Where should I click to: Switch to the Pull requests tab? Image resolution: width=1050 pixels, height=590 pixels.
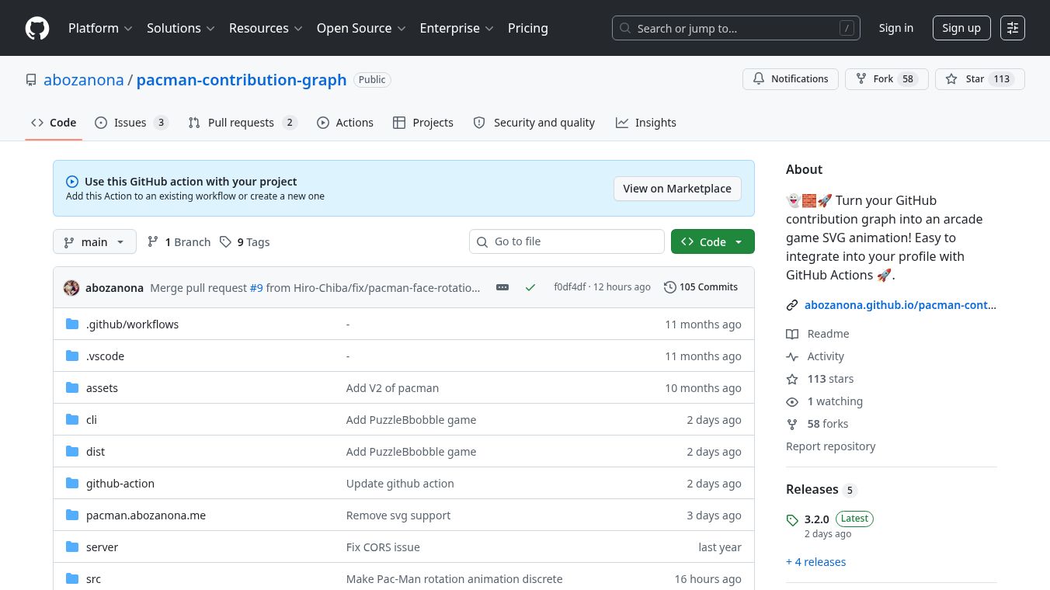(242, 123)
